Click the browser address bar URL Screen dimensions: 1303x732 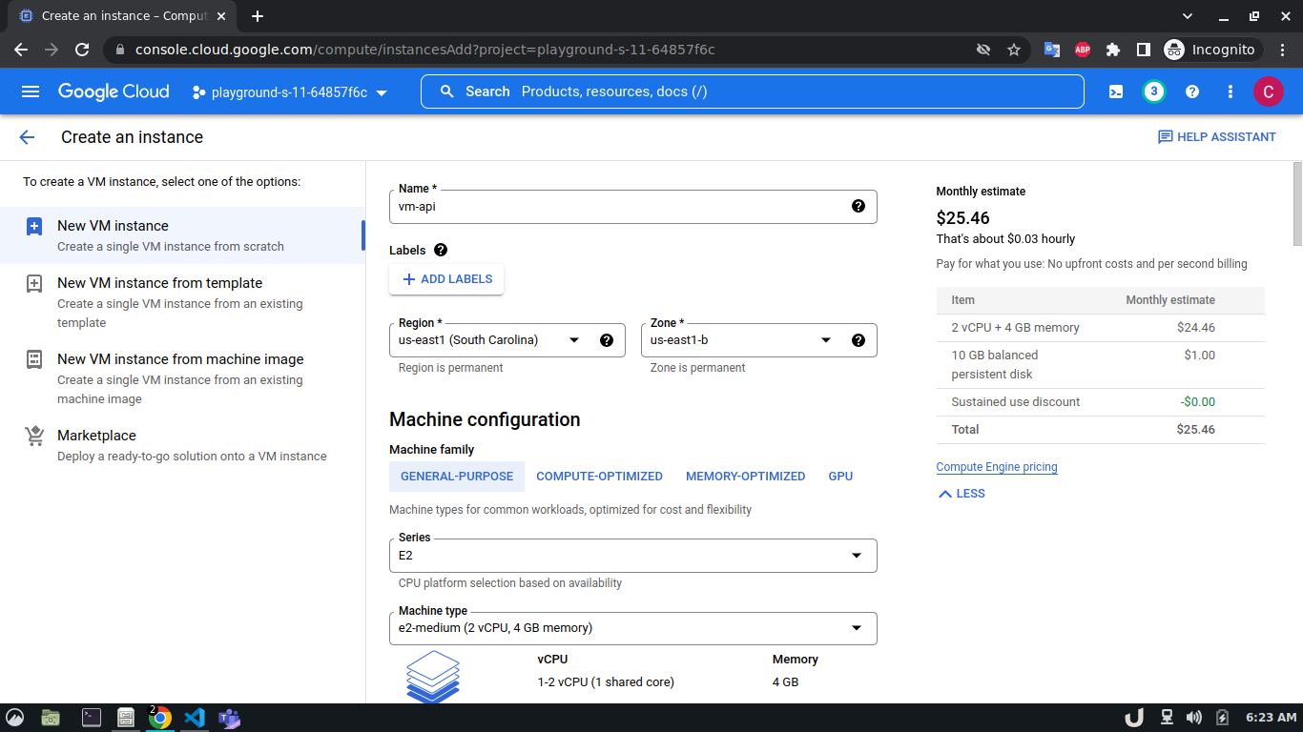424,50
